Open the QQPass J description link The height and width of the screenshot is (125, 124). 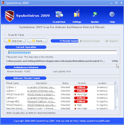[x=41, y=87]
